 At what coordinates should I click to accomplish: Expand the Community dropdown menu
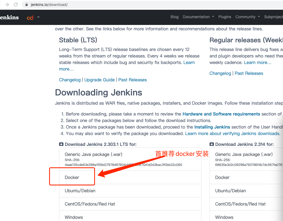(248, 17)
